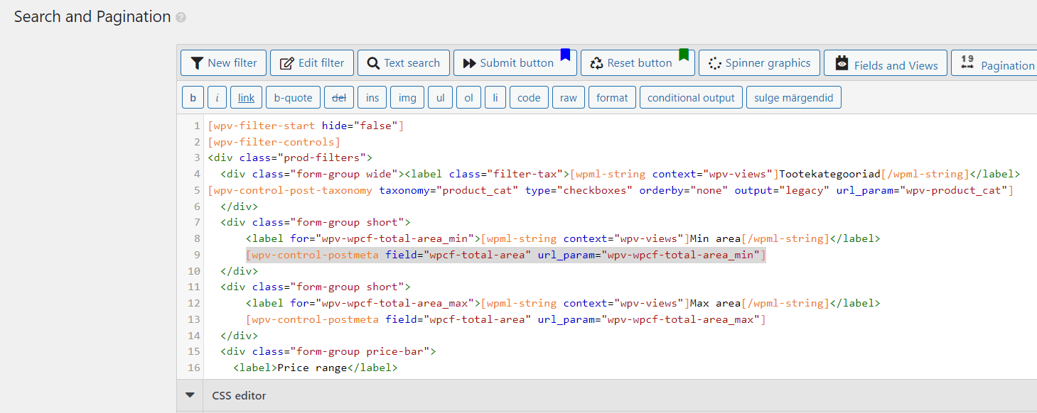The image size is (1037, 413).
Task: Insert an img tag
Action: [407, 98]
